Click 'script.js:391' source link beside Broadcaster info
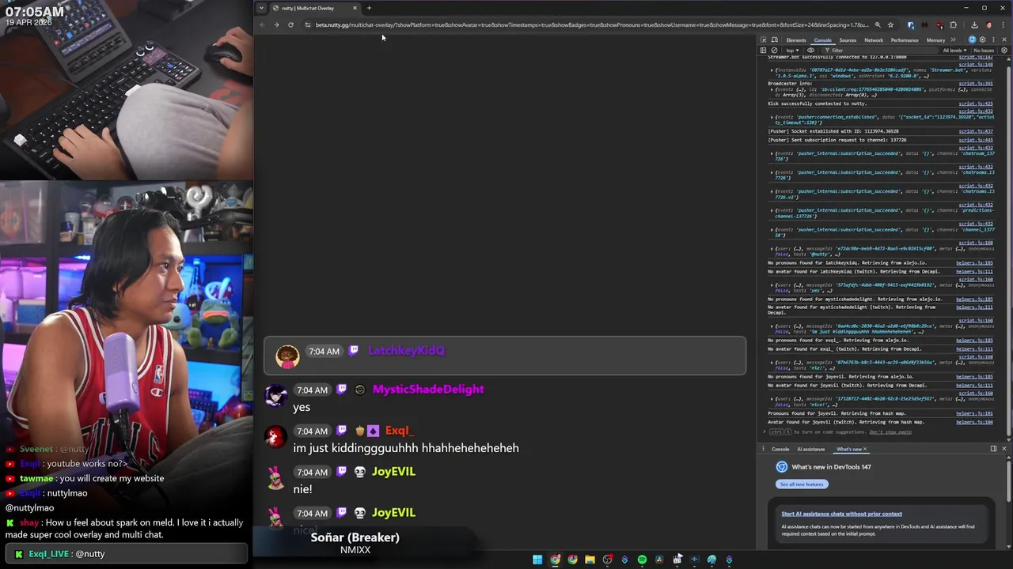 (976, 83)
